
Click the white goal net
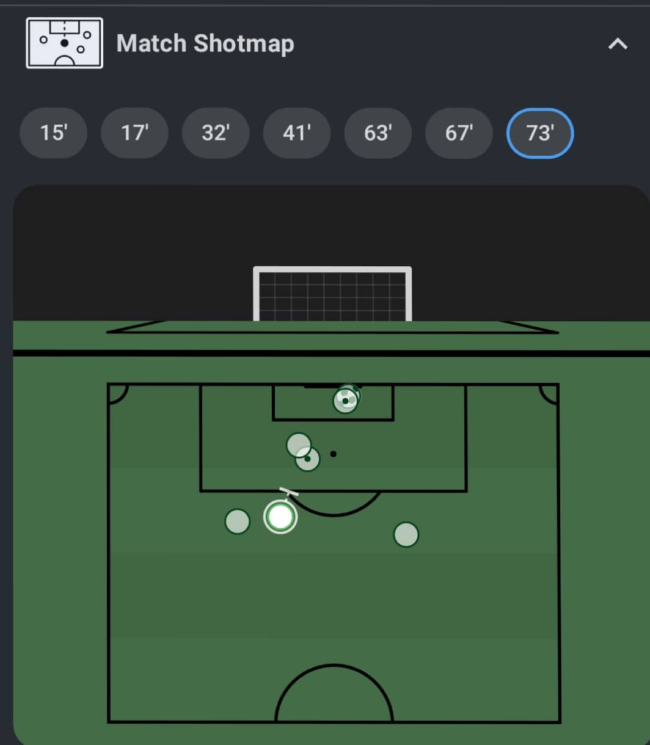pos(332,294)
